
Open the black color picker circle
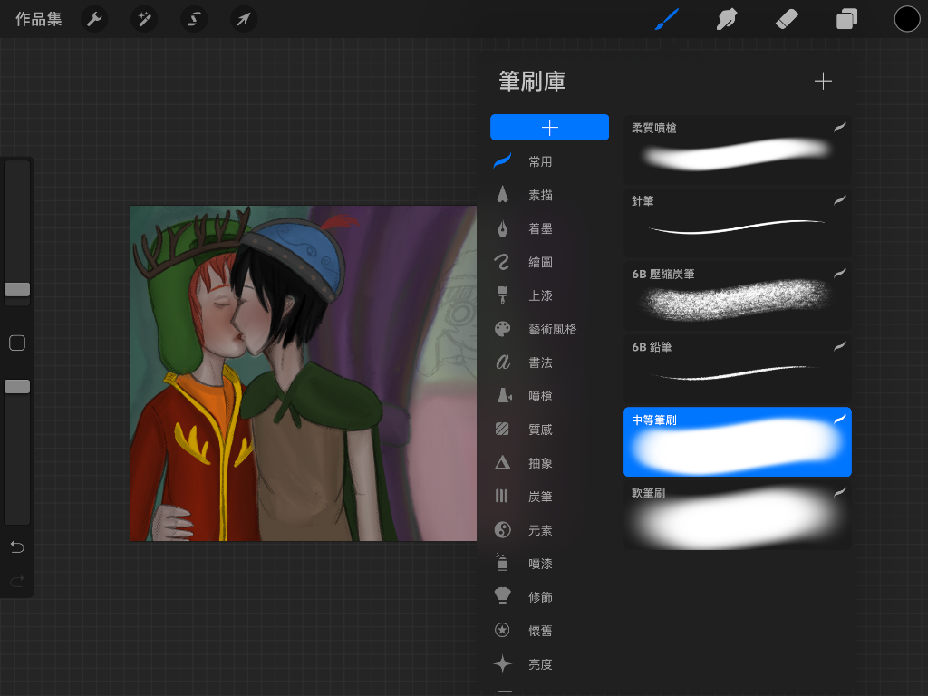tap(906, 20)
